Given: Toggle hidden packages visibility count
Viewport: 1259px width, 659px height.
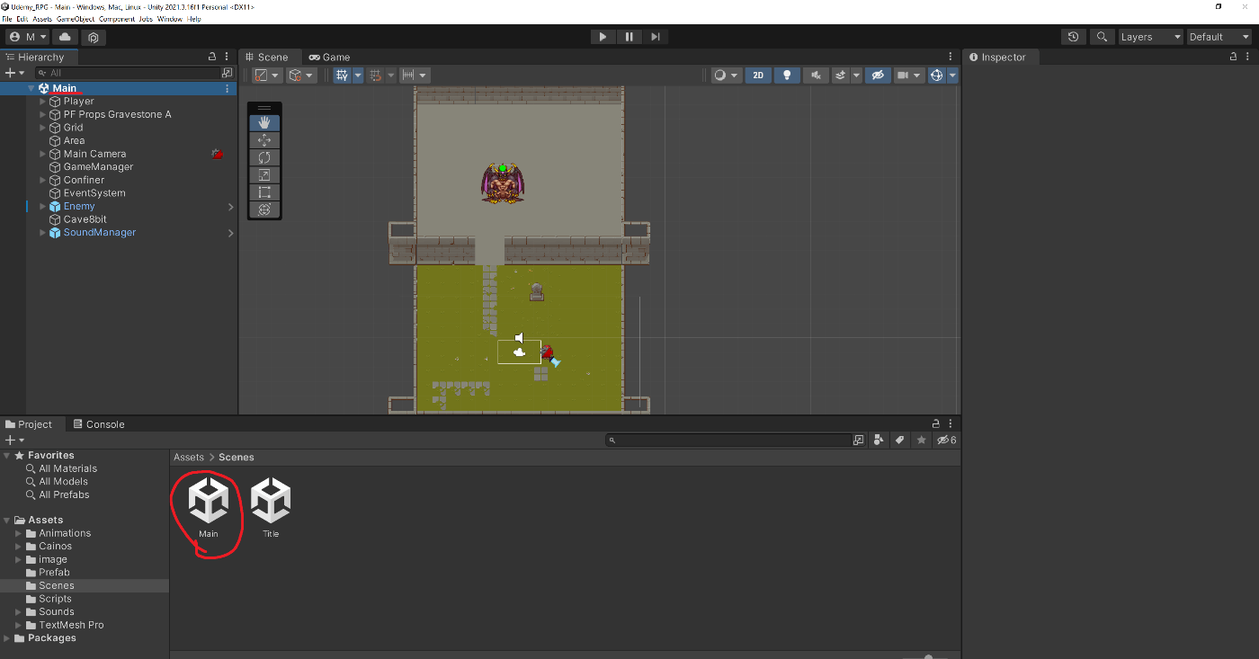Looking at the screenshot, I should (x=947, y=441).
